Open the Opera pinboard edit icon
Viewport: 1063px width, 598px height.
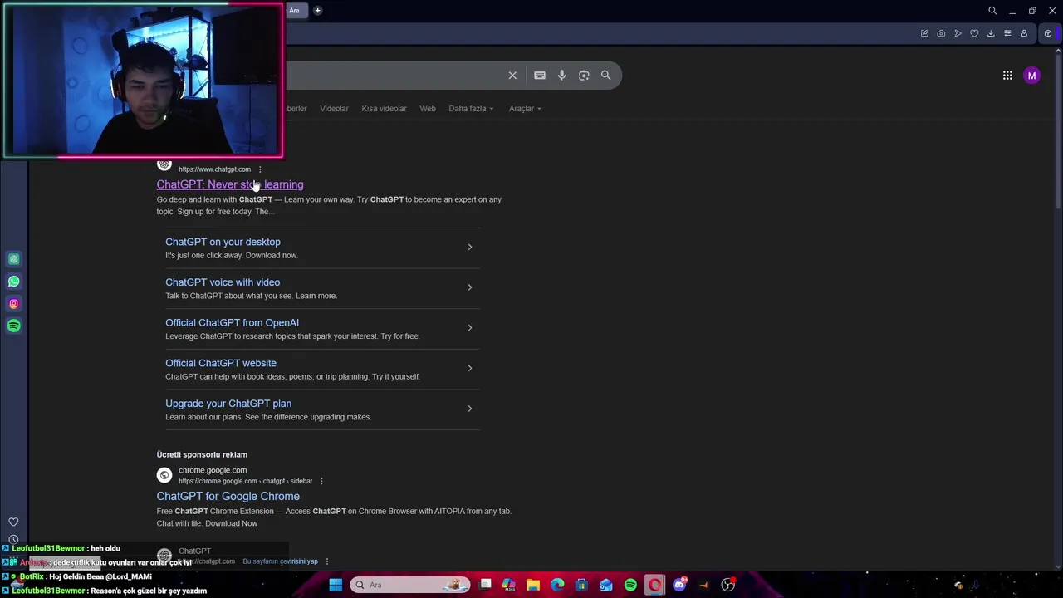[x=924, y=33]
